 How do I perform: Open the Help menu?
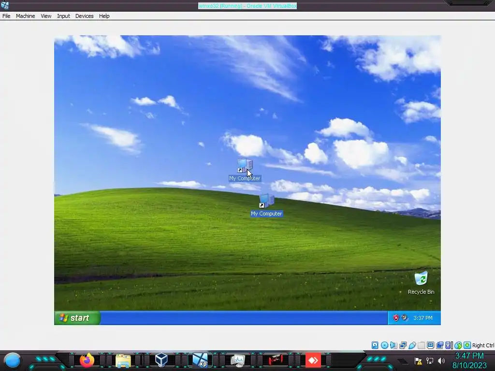(x=104, y=16)
